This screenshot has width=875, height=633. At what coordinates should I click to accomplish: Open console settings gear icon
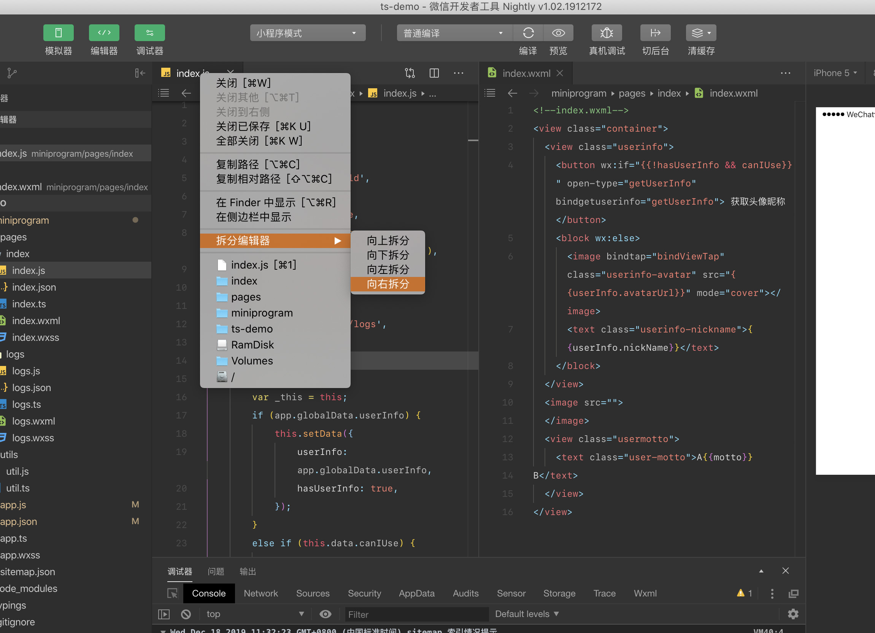click(793, 614)
